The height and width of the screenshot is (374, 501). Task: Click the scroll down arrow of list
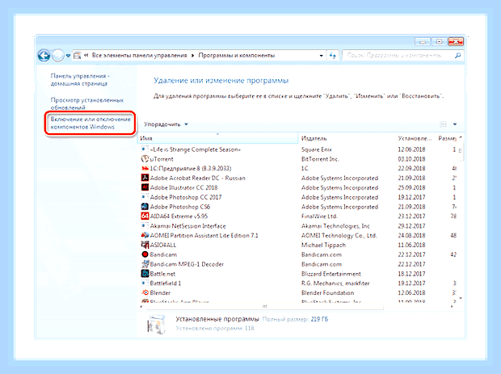tap(461, 298)
